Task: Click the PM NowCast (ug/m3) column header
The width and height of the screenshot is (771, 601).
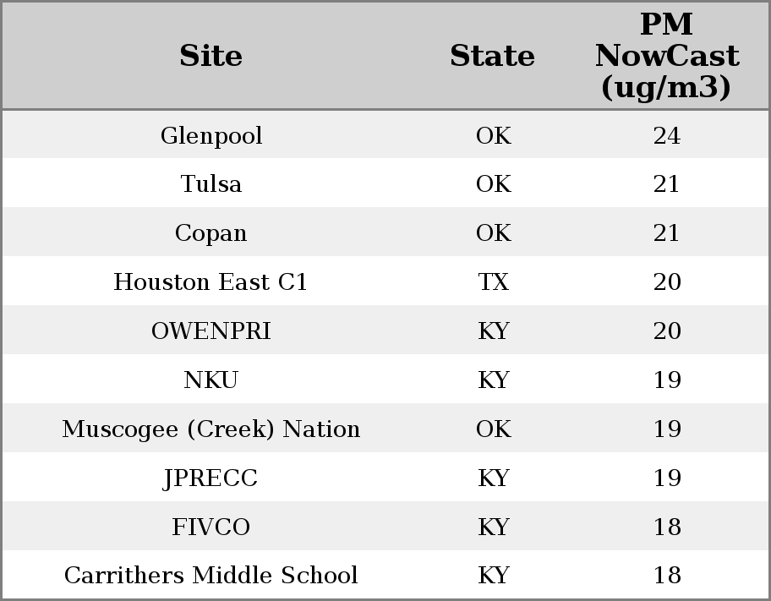Action: click(x=666, y=56)
